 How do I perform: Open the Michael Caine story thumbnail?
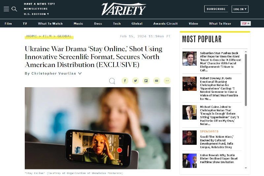tap(189, 112)
